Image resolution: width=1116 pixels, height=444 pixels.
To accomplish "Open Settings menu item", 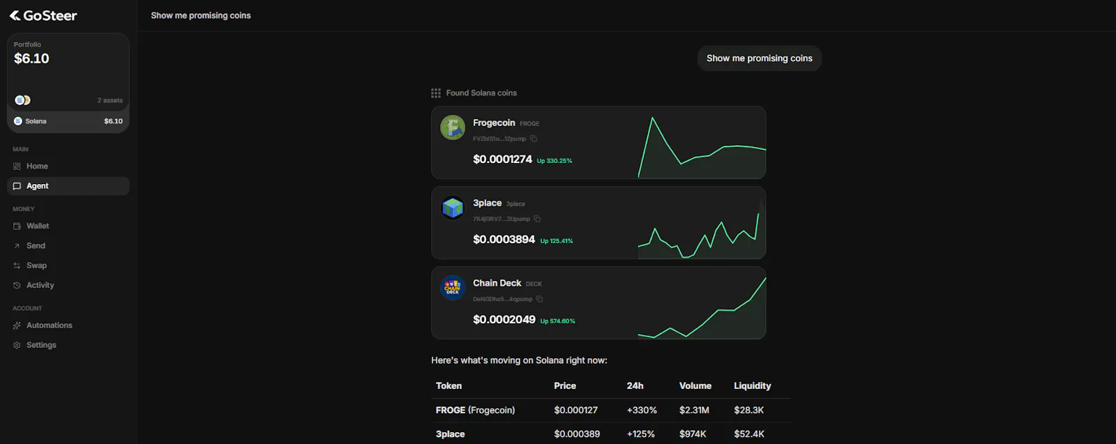I will 68,346.
